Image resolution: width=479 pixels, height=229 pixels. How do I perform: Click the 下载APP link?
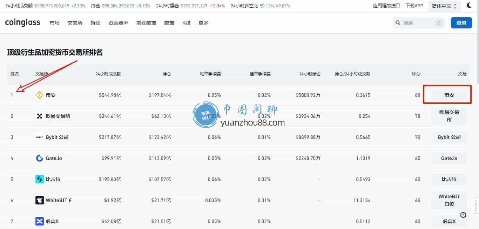pyautogui.click(x=414, y=6)
